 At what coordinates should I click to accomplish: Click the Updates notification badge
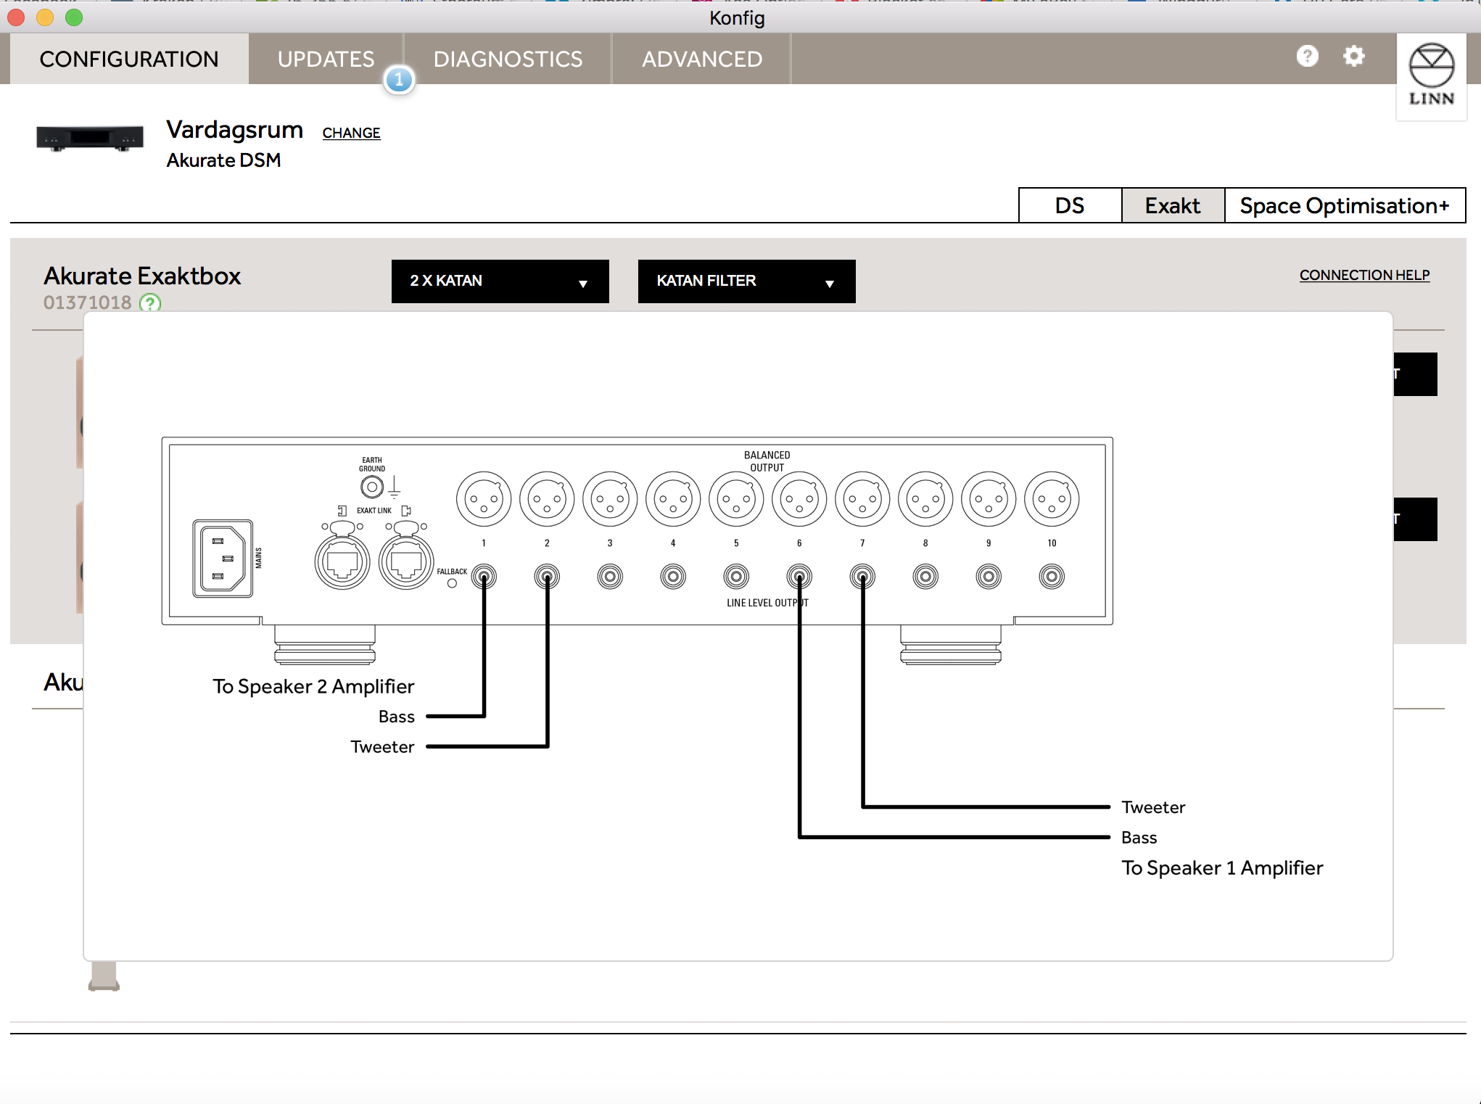point(399,80)
